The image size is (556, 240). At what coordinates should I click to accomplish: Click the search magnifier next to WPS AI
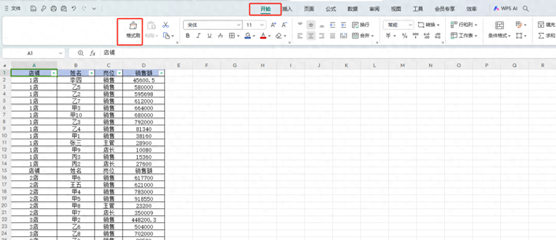click(526, 9)
